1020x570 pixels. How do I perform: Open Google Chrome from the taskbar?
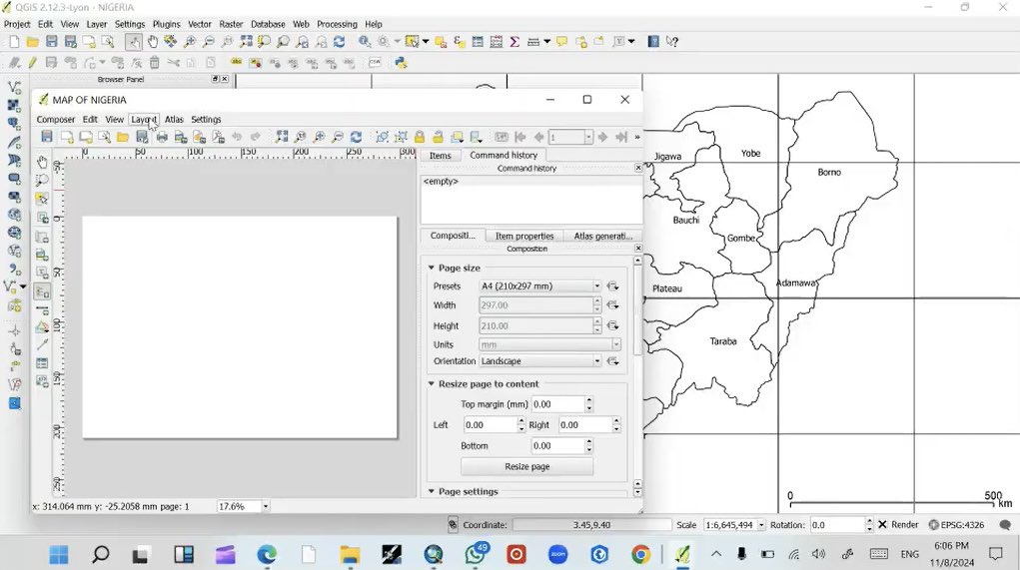coord(640,554)
